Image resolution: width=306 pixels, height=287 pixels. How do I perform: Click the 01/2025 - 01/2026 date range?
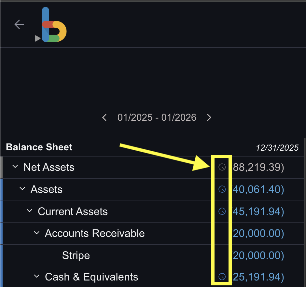(157, 117)
